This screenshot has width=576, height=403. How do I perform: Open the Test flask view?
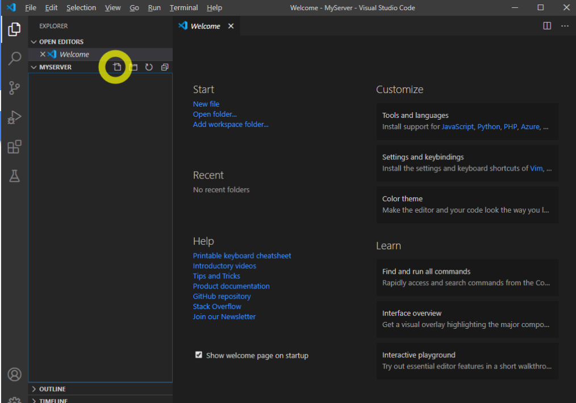(14, 176)
